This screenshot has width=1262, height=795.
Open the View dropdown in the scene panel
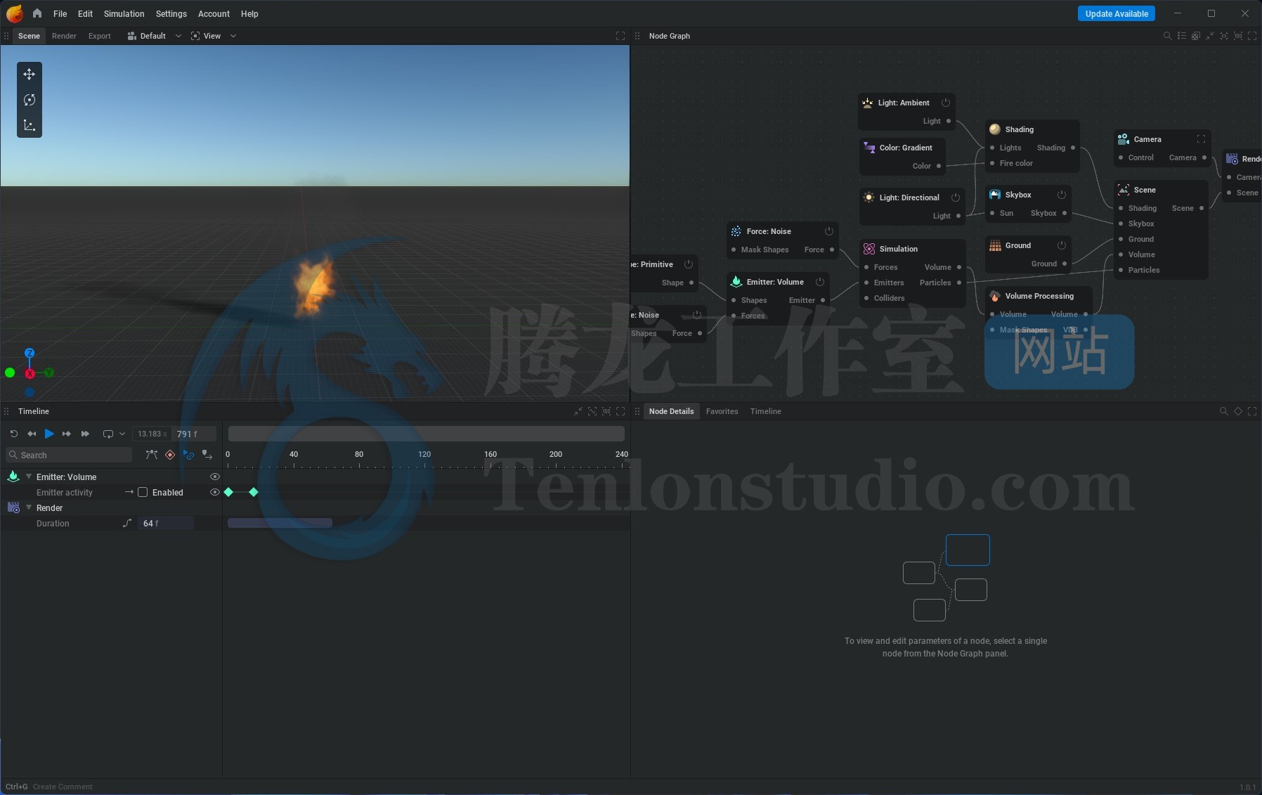pyautogui.click(x=213, y=36)
